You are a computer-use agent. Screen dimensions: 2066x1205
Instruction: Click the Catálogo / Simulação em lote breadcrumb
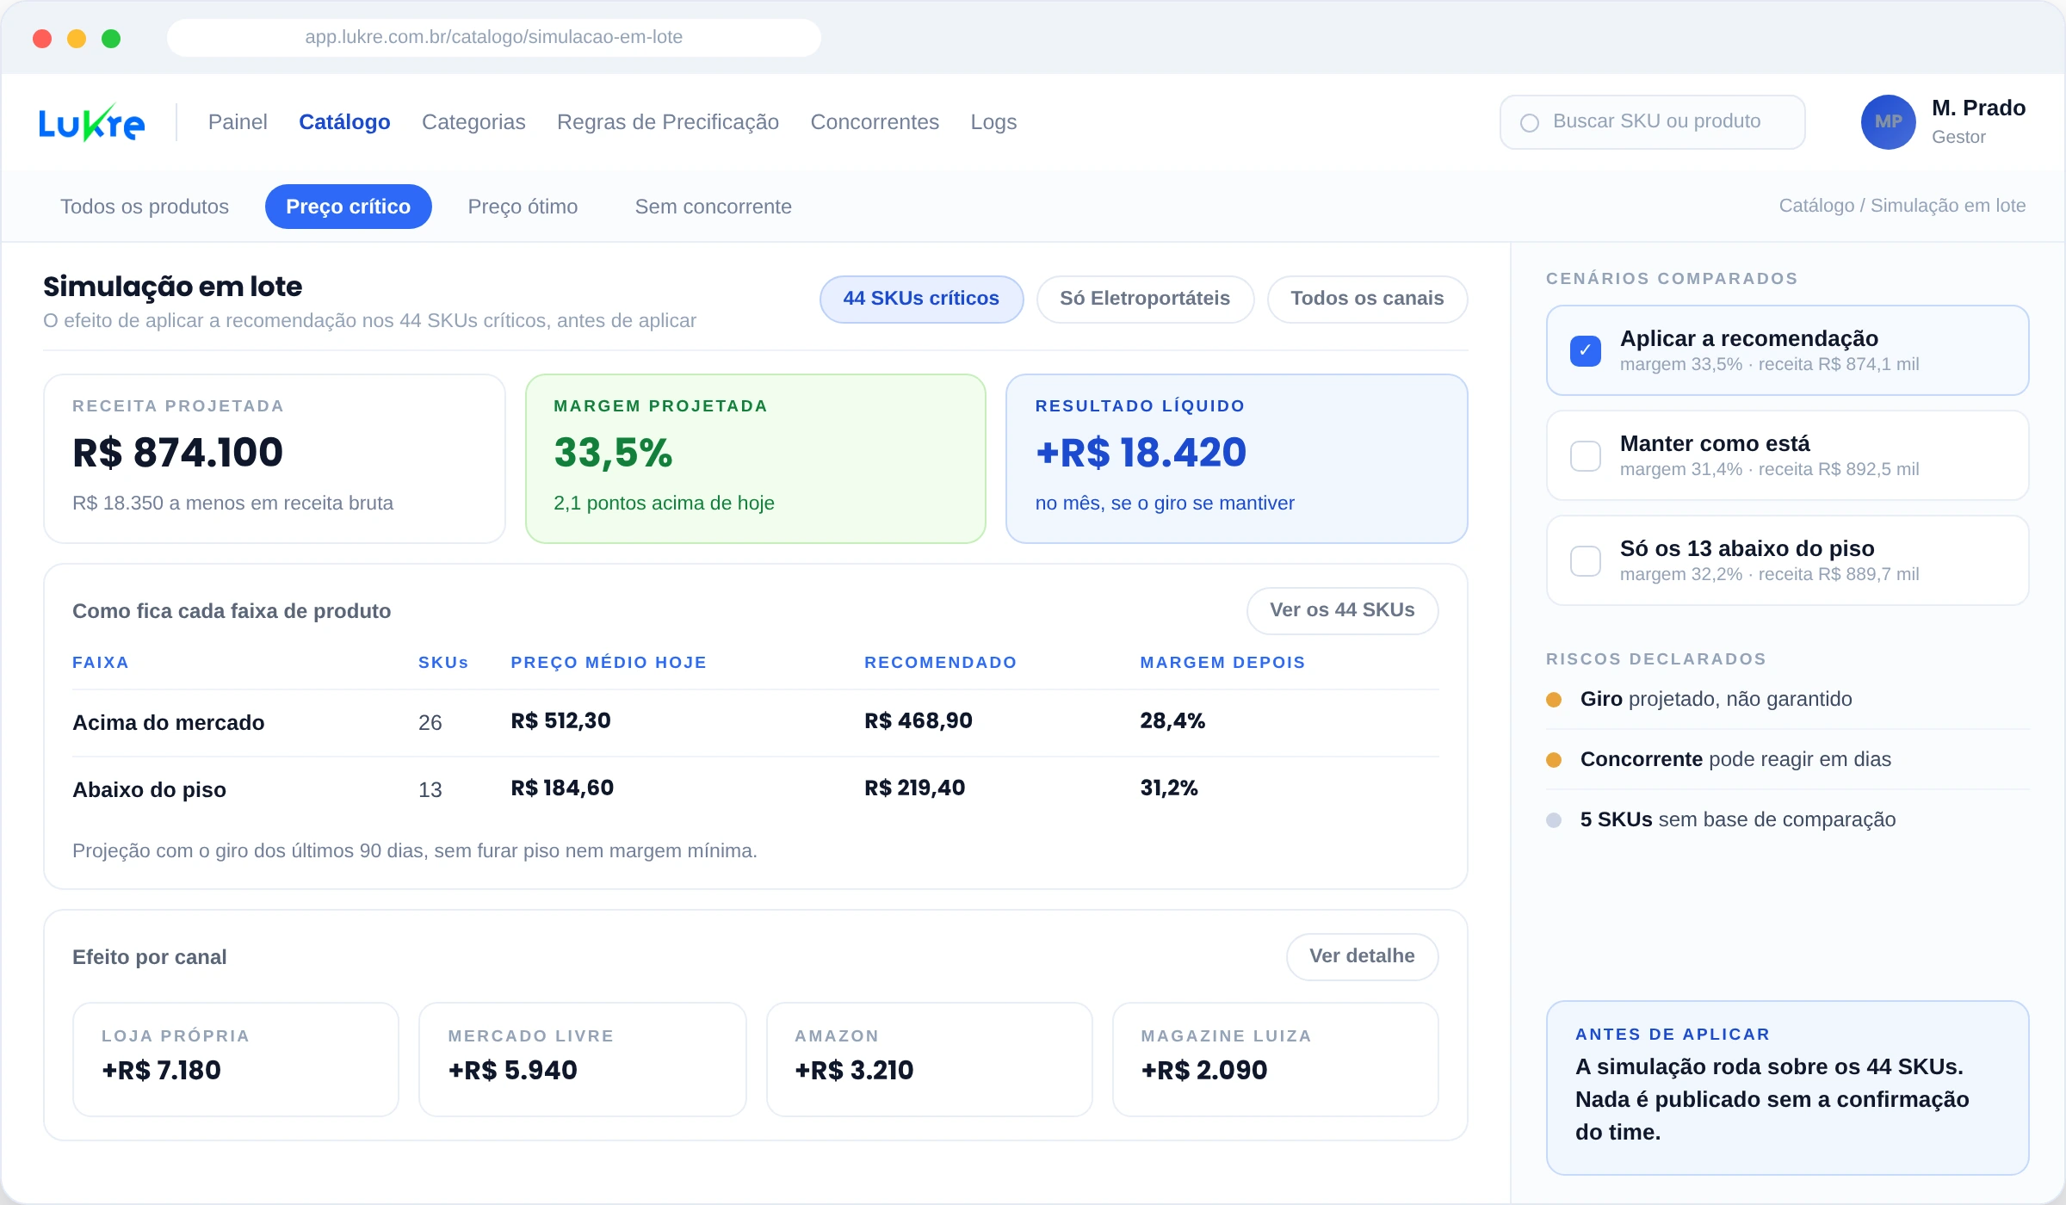click(x=1902, y=206)
